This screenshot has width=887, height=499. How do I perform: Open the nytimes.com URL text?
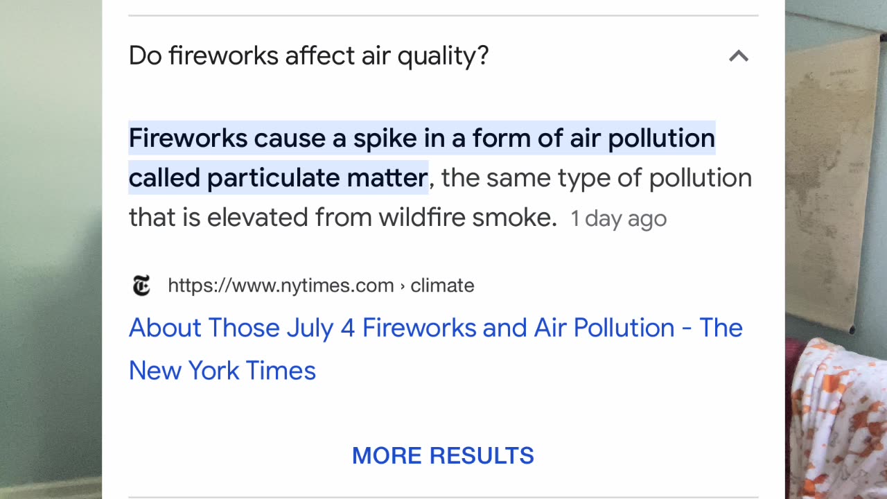(281, 286)
